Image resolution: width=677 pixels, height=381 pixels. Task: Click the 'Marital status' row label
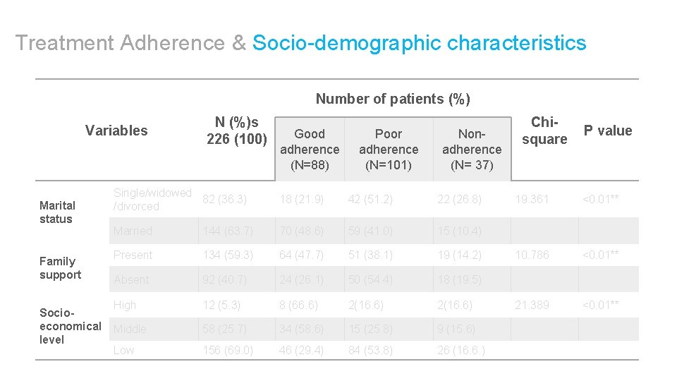tap(57, 212)
